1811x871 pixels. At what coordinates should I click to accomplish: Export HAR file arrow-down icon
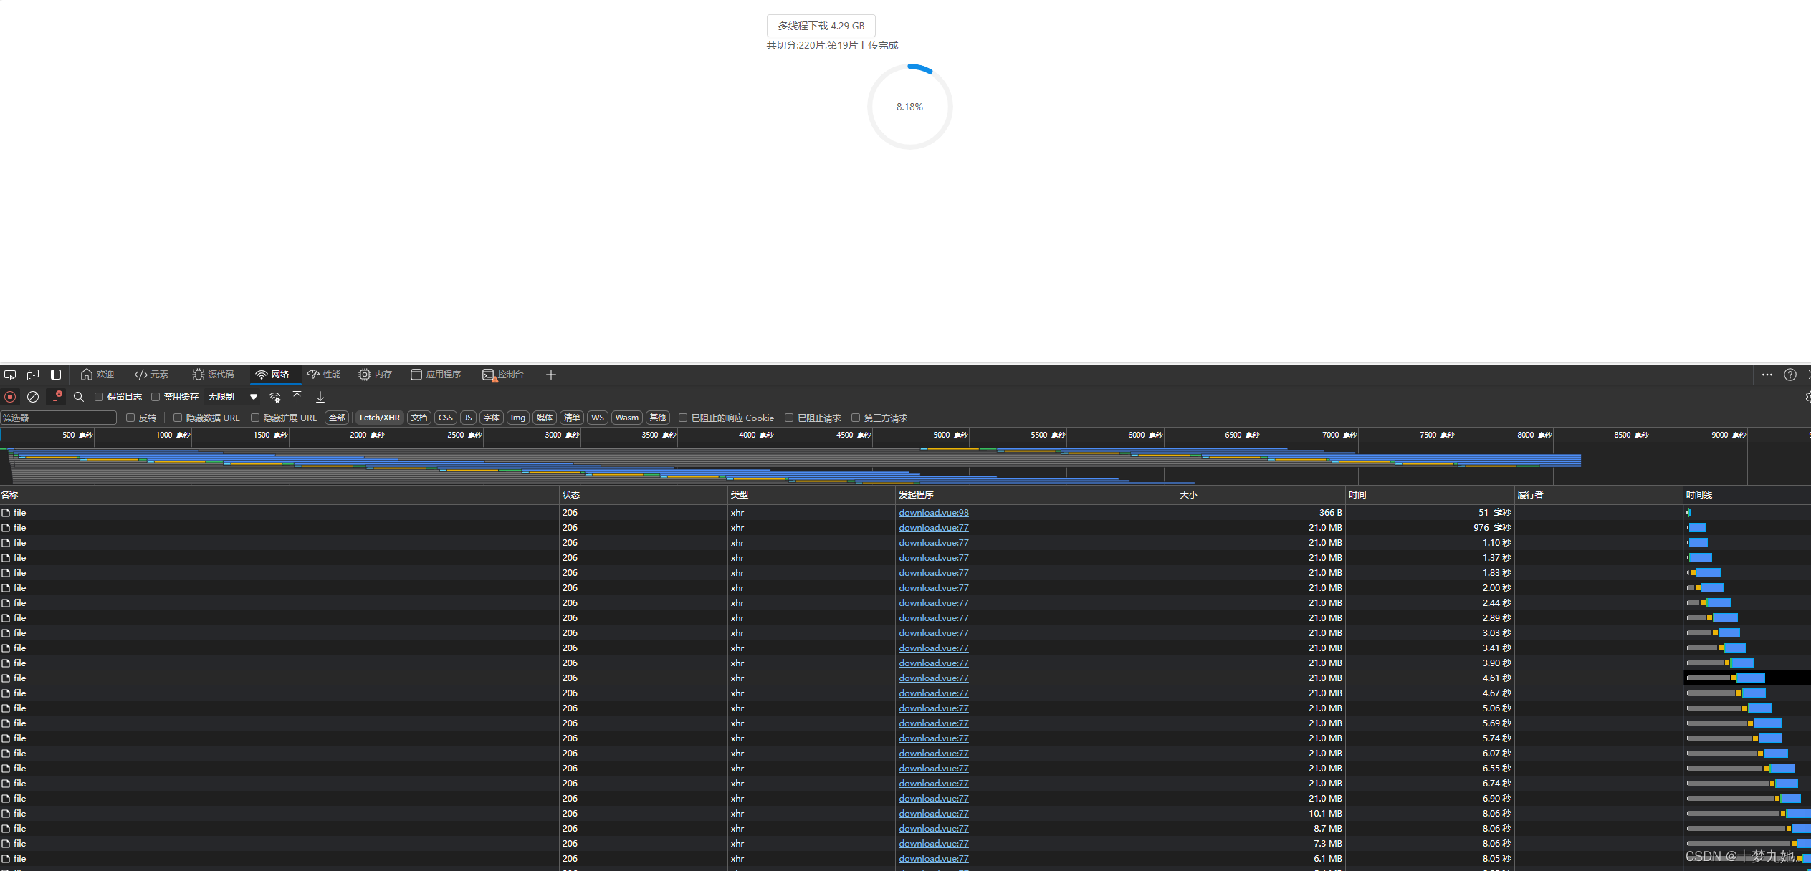[x=320, y=397]
